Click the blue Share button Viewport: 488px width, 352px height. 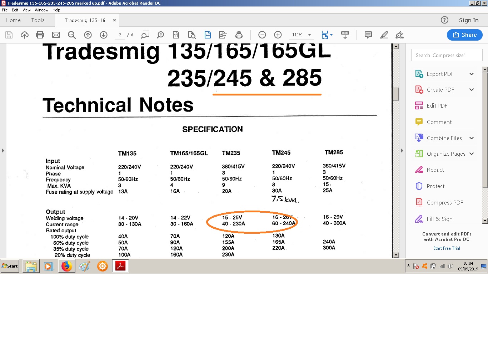tap(464, 35)
